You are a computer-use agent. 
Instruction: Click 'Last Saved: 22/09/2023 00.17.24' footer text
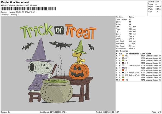click(x=53, y=112)
